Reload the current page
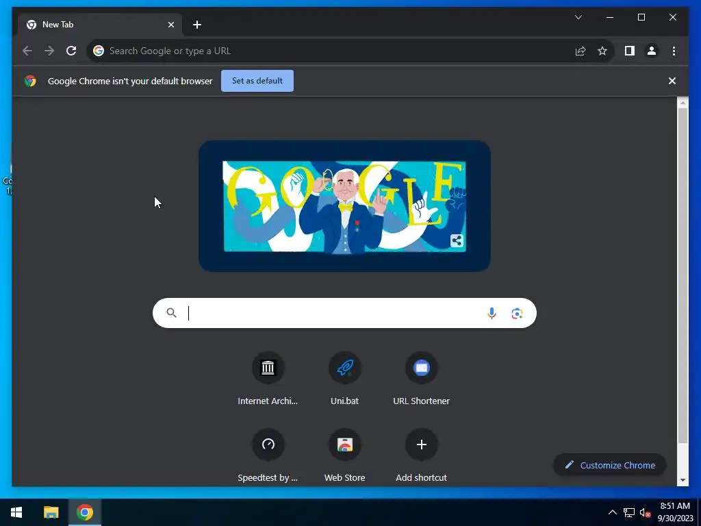This screenshot has height=526, width=701. coord(71,51)
